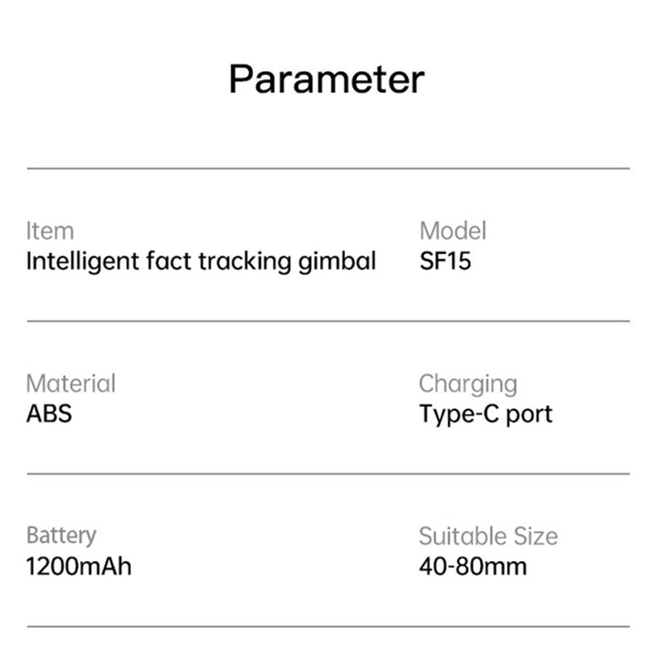Click the bottom divider below 1200mAh
Image resolution: width=657 pixels, height=657 pixels.
tap(328, 626)
